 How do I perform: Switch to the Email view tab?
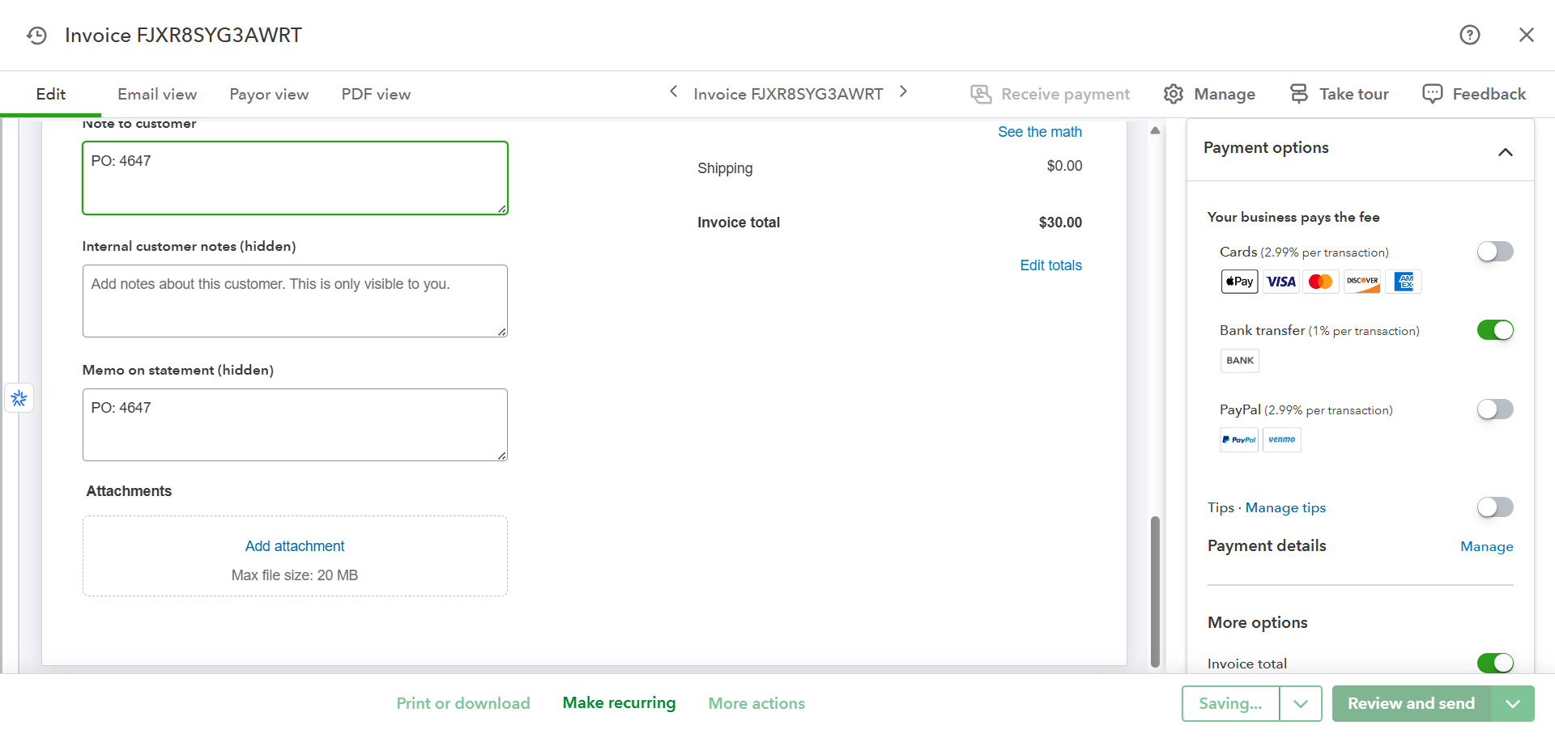pyautogui.click(x=157, y=95)
